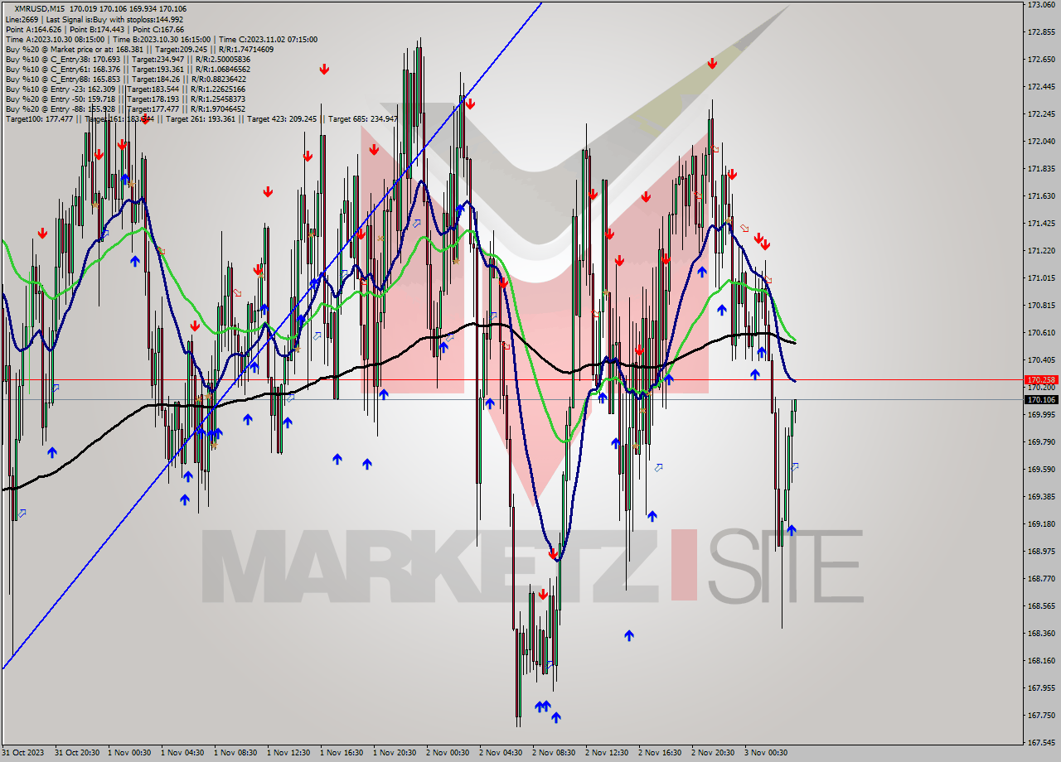
Task: Click the 170.810 price axis label
Action: 1041,306
